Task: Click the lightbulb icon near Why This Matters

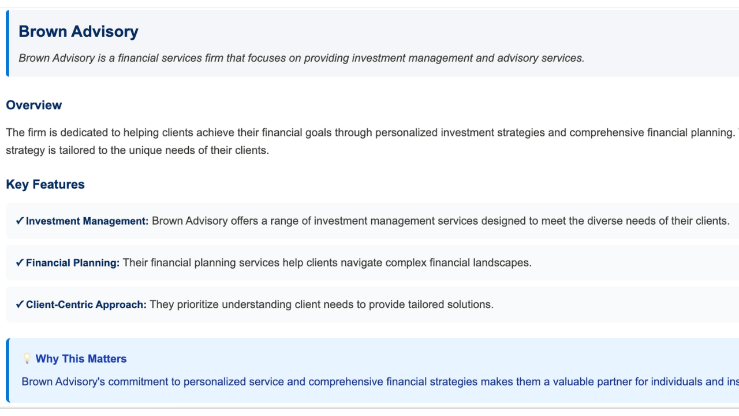Action: click(x=27, y=359)
